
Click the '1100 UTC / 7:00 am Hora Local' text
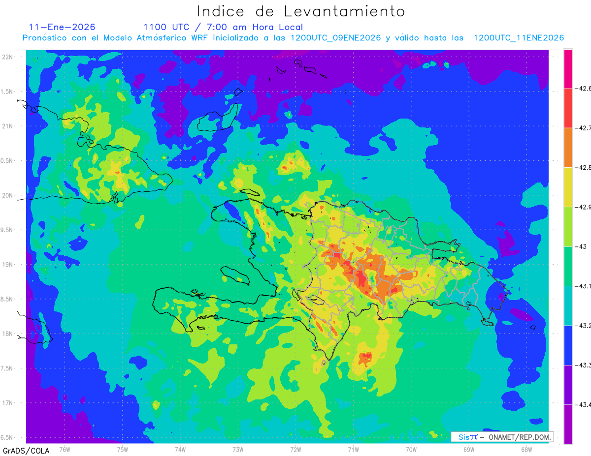point(223,27)
